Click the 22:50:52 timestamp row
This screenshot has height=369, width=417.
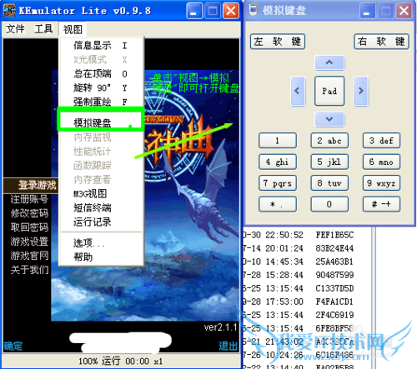284,235
